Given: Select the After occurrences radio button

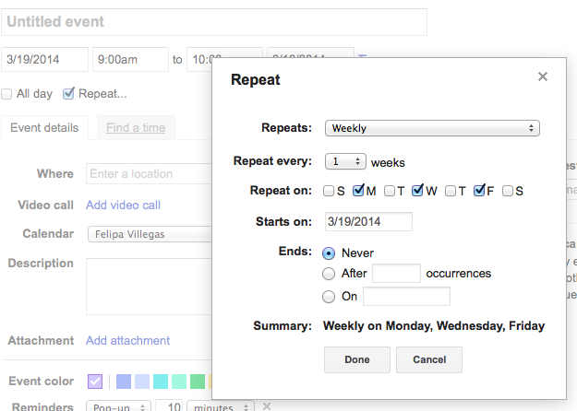Looking at the screenshot, I should [x=329, y=274].
